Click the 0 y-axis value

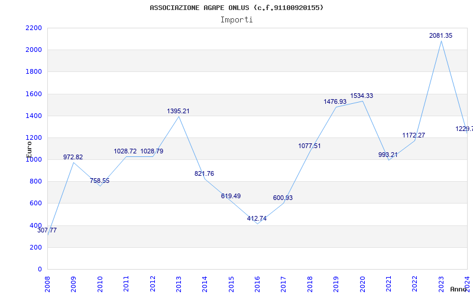click(x=40, y=270)
